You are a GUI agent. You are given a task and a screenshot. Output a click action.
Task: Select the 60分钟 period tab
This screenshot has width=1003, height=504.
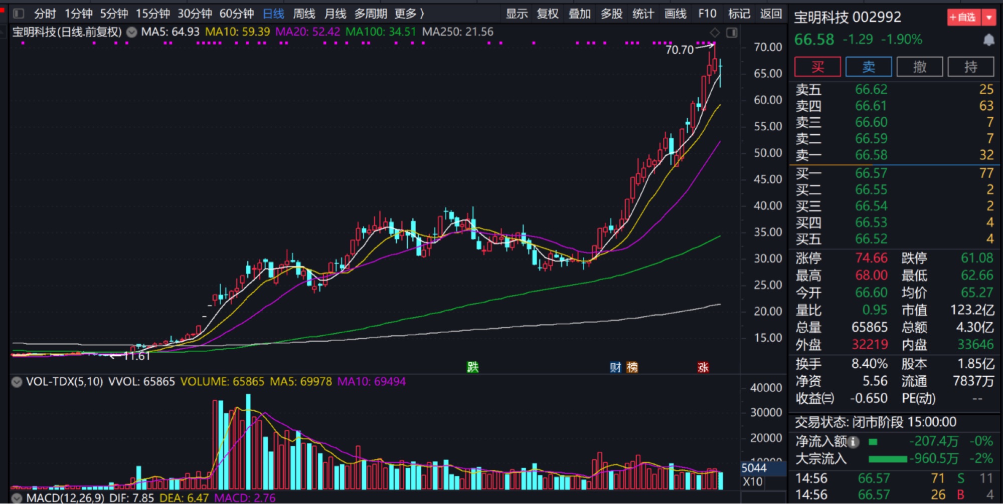click(x=237, y=14)
